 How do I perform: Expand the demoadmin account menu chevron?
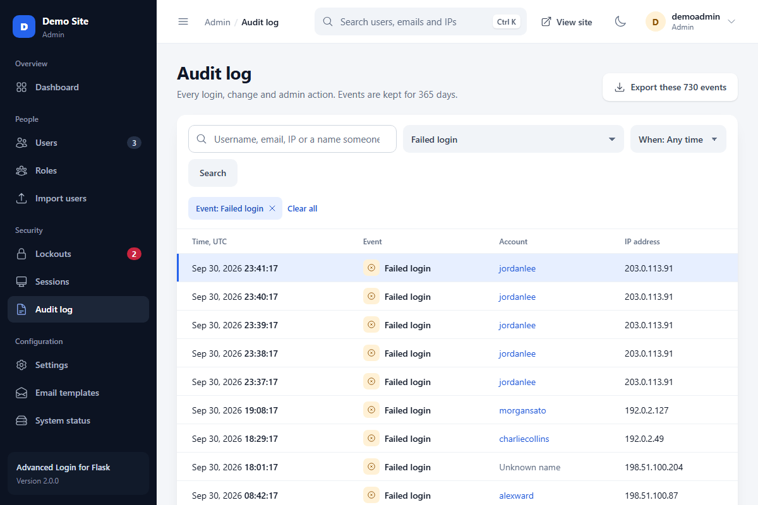pos(731,21)
